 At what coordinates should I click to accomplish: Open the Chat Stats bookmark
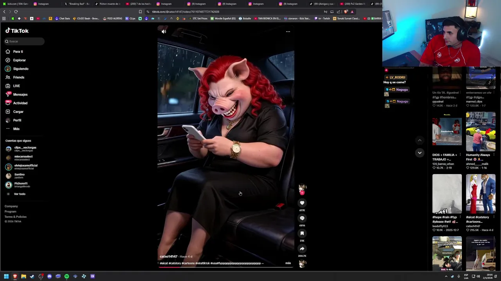click(63, 18)
